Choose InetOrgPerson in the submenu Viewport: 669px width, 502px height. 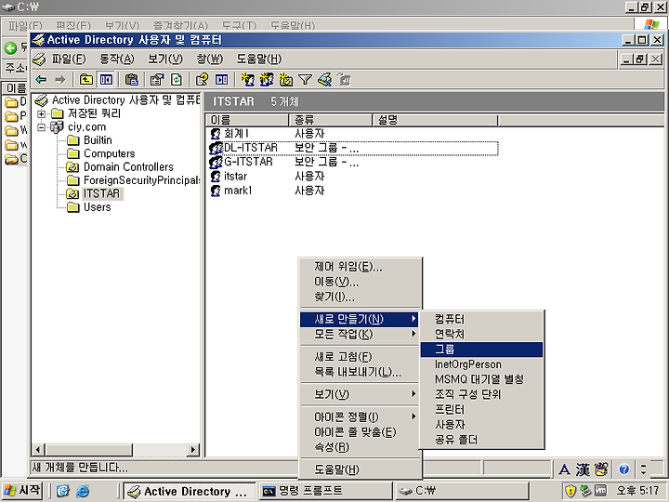(x=481, y=364)
